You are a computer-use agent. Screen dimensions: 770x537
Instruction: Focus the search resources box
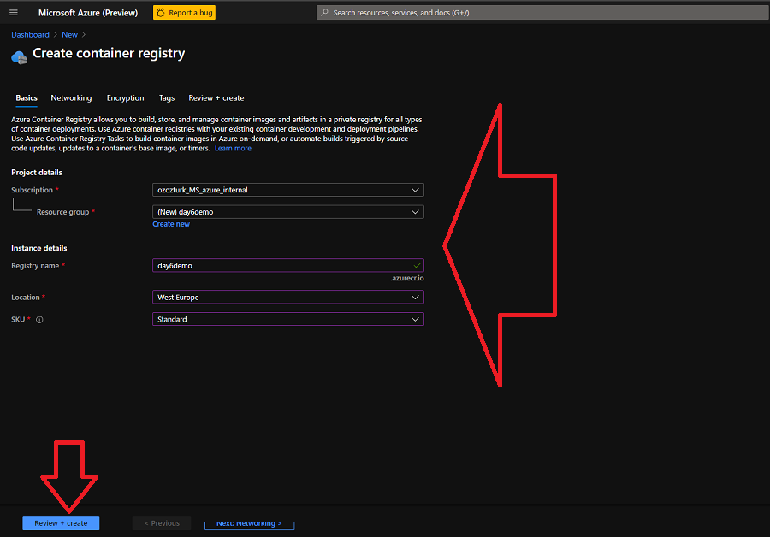[x=539, y=13]
